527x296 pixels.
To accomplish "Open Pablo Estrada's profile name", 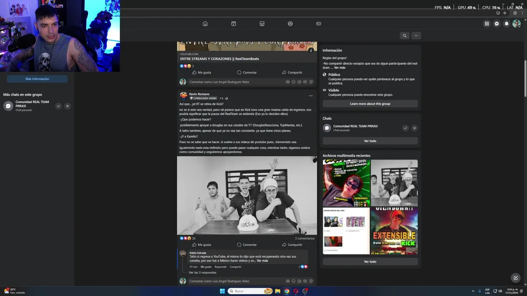I will 198,253.
